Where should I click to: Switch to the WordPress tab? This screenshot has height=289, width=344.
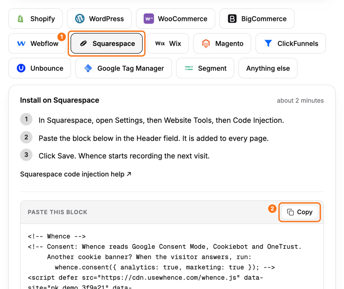click(x=99, y=19)
